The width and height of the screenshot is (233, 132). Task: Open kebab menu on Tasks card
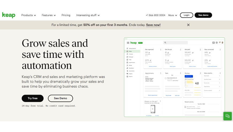(181, 73)
